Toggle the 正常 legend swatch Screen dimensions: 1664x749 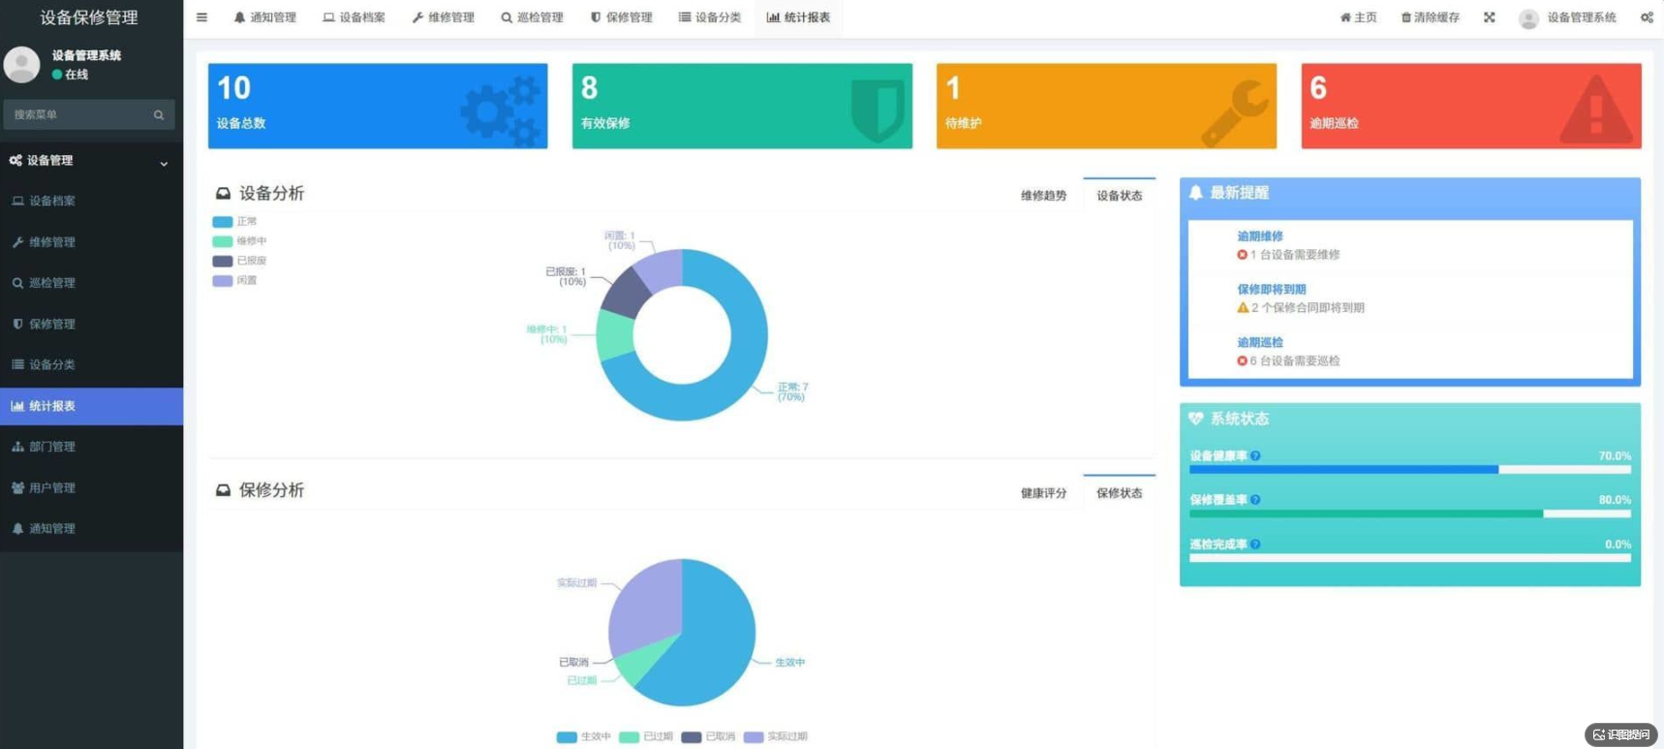pyautogui.click(x=223, y=222)
